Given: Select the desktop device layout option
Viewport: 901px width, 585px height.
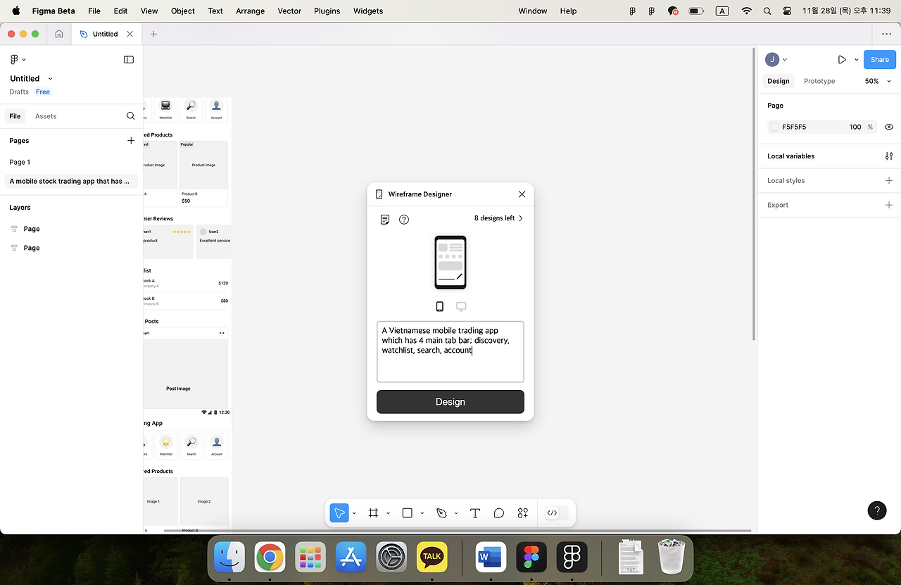Looking at the screenshot, I should point(461,307).
